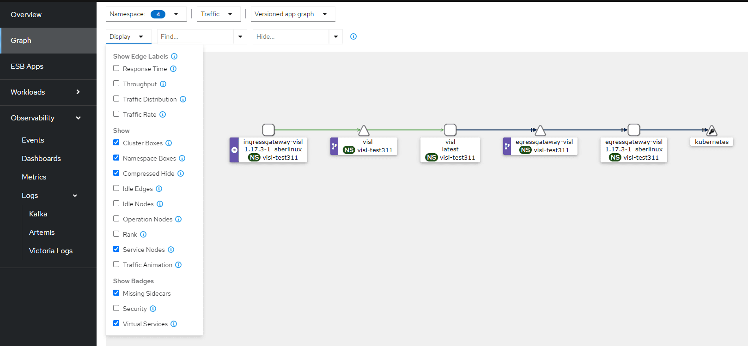Click the info icon next to Virtual Services
The image size is (748, 346).
[x=174, y=324]
